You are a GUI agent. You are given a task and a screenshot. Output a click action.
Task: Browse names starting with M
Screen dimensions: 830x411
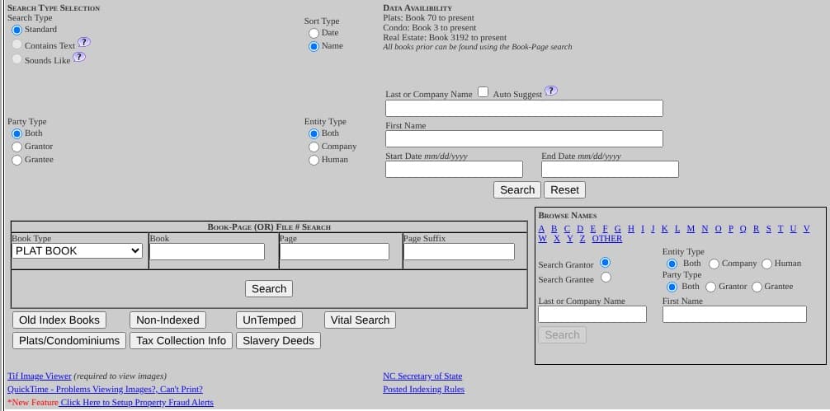pos(691,229)
